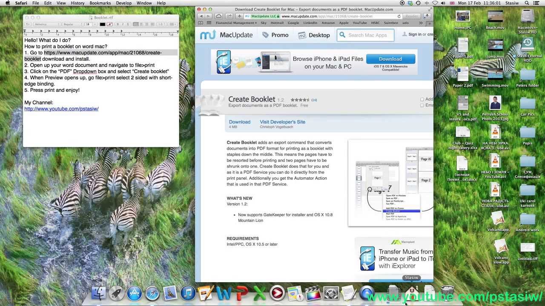
Task: Open Final Cut Pro clapperboard in Dock
Action: 313,293
